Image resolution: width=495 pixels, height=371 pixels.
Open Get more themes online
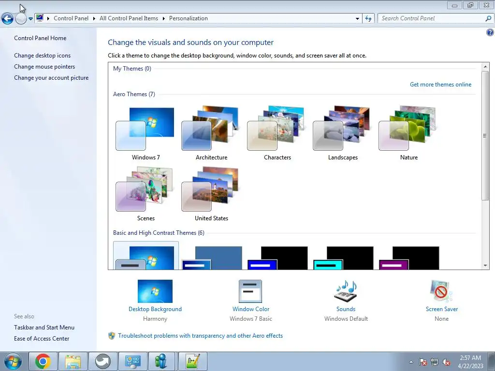coord(440,85)
